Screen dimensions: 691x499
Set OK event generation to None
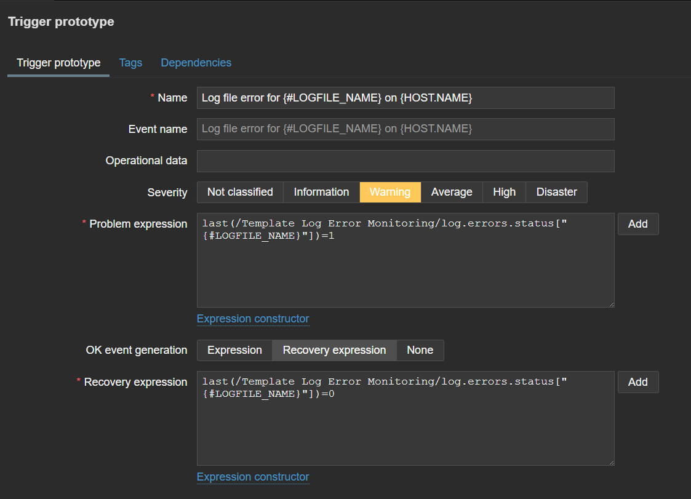point(420,350)
